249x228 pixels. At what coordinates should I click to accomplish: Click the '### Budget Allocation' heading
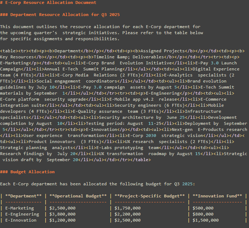click(27, 172)
